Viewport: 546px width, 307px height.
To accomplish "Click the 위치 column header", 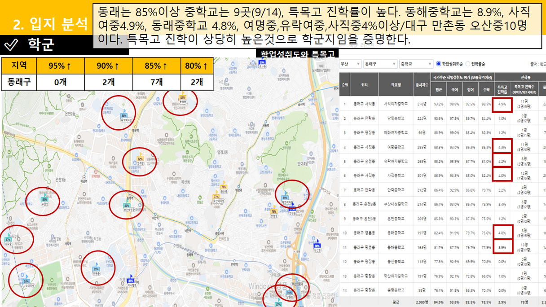I will [x=364, y=85].
